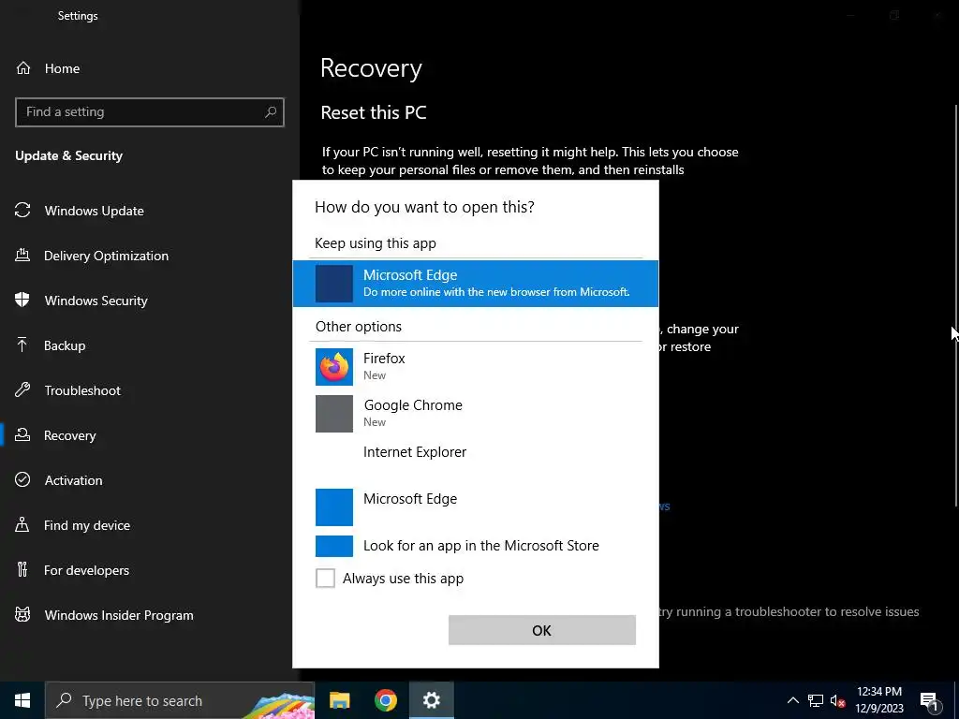Click the taskbar search box
This screenshot has height=719, width=959.
point(180,700)
